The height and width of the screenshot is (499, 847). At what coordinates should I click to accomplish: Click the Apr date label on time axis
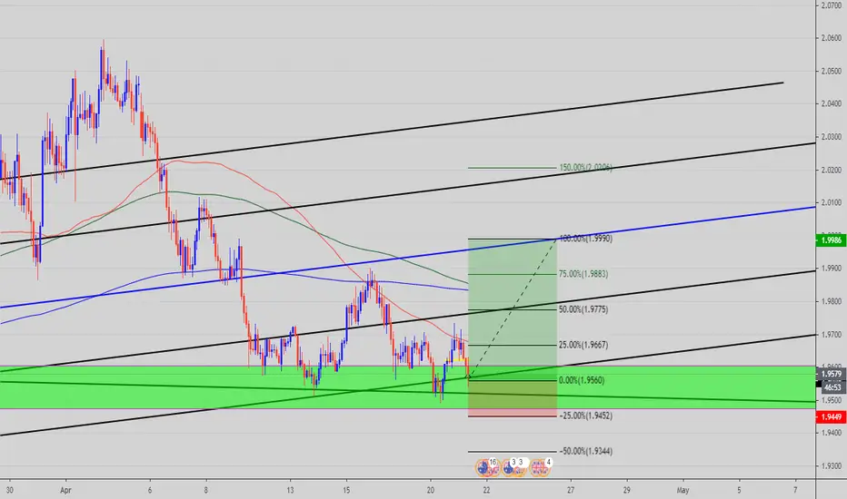(66, 490)
